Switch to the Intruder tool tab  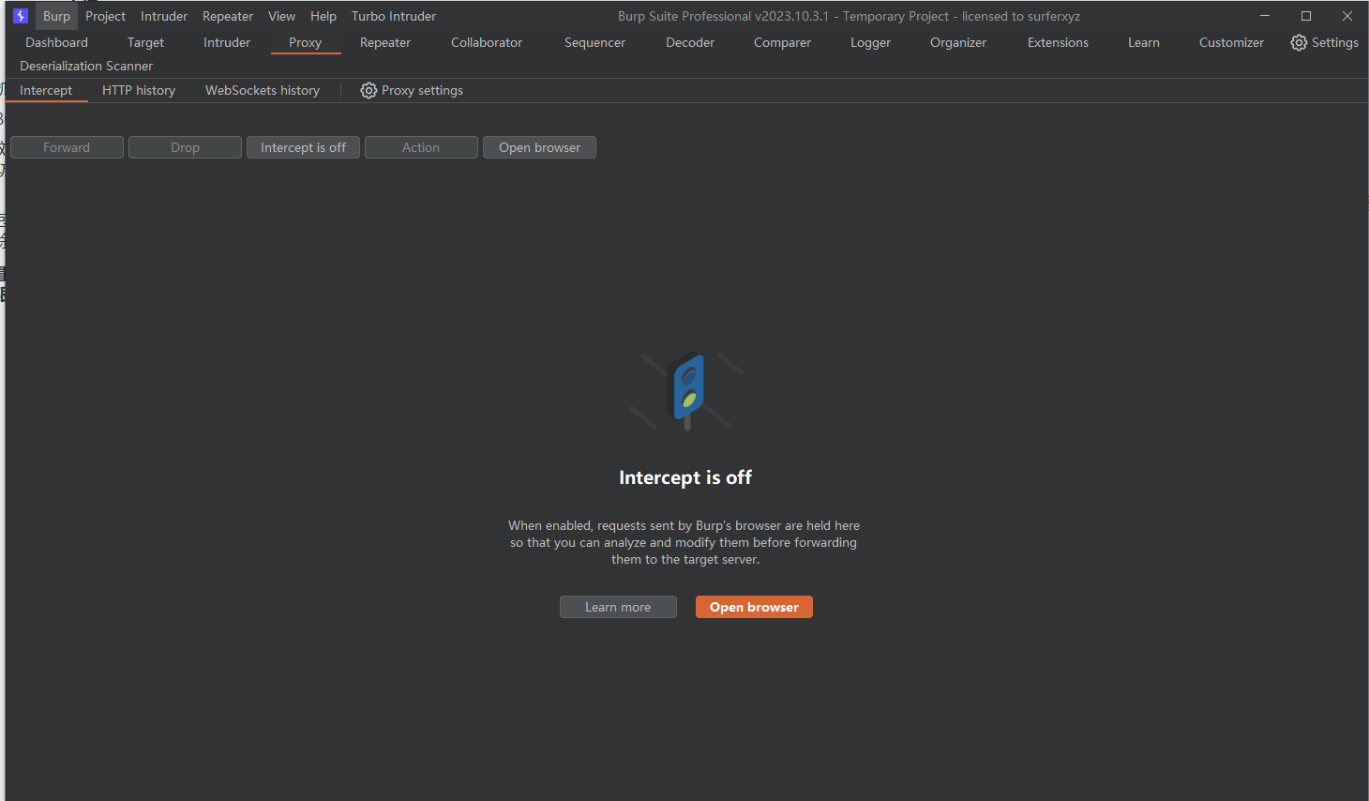pos(227,42)
